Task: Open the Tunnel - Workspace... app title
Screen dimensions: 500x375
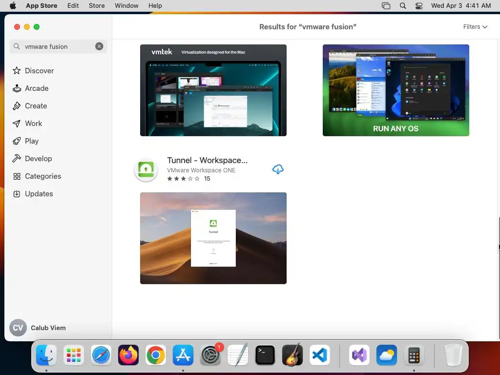Action: (x=207, y=160)
